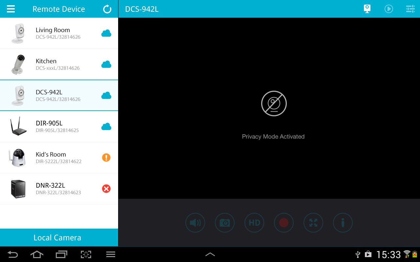The image size is (420, 262).
Task: Select the DIR-905L device name
Action: 49,123
